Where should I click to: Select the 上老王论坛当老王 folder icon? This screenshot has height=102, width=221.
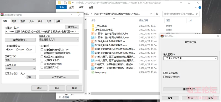[x=93, y=30]
